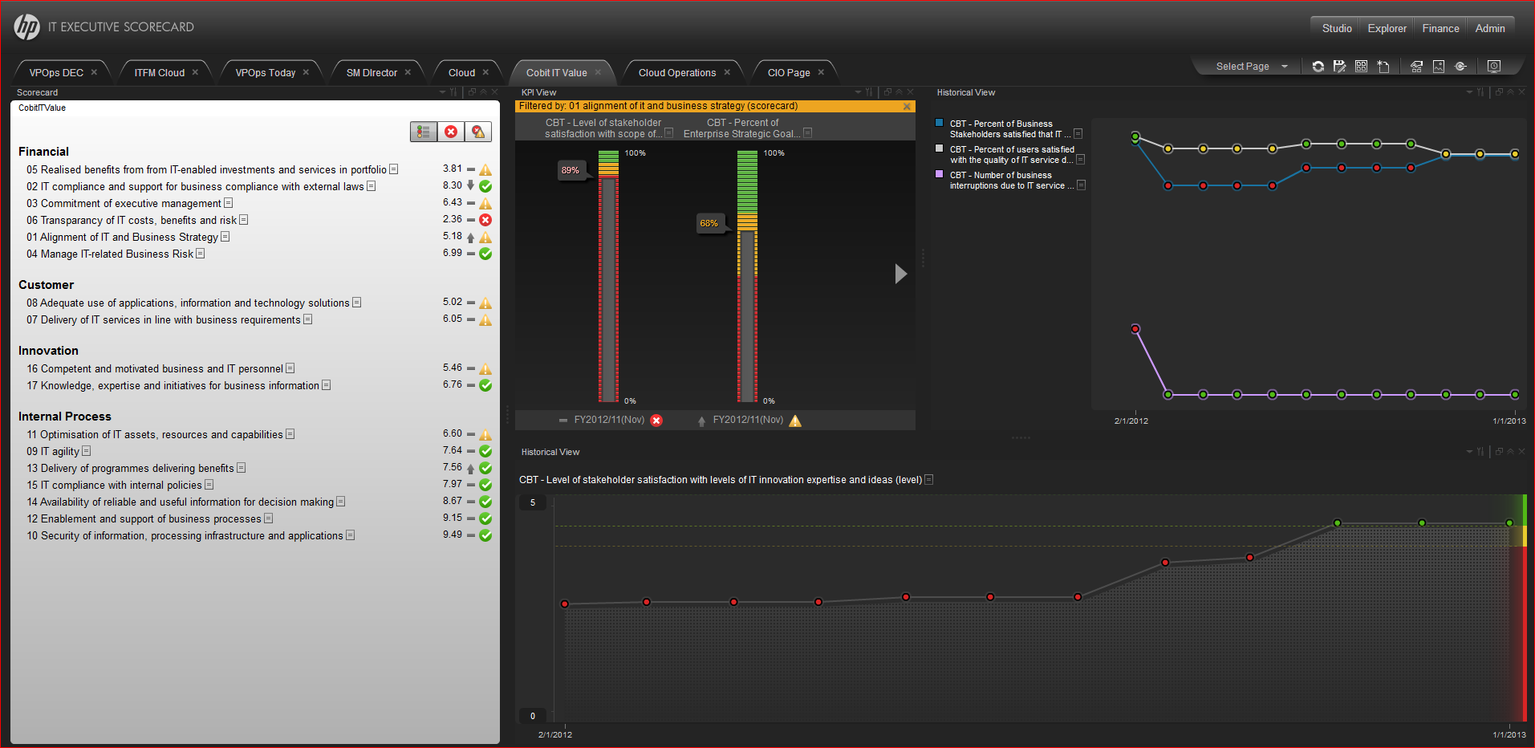Close the Cloud tab with its X
The height and width of the screenshot is (748, 1535).
[x=485, y=72]
